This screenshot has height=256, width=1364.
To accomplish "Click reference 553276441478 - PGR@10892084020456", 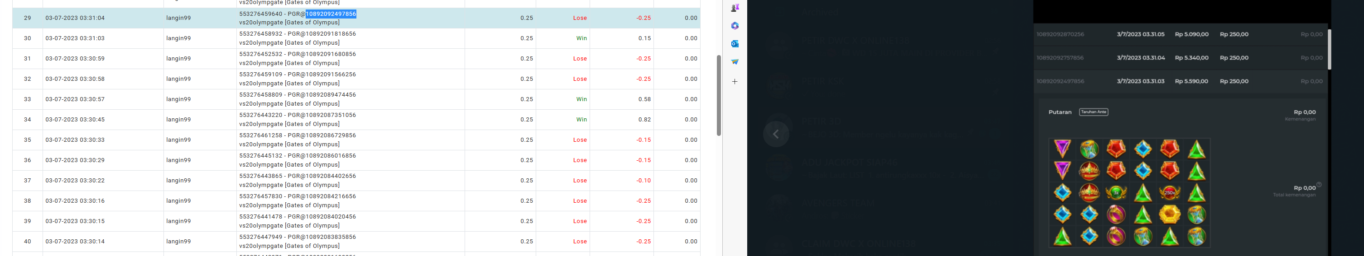I will coord(298,217).
